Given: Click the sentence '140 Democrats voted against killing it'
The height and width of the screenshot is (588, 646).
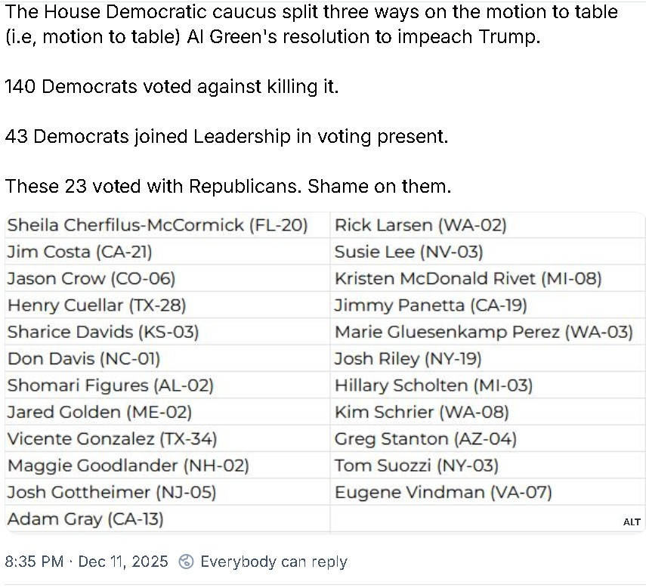Looking at the screenshot, I should tap(172, 87).
